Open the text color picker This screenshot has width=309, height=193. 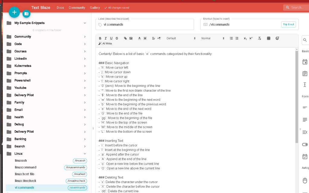tap(139, 38)
